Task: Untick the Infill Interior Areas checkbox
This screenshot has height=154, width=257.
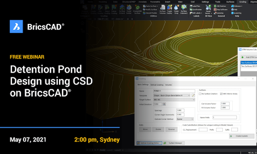Action: 221,94
